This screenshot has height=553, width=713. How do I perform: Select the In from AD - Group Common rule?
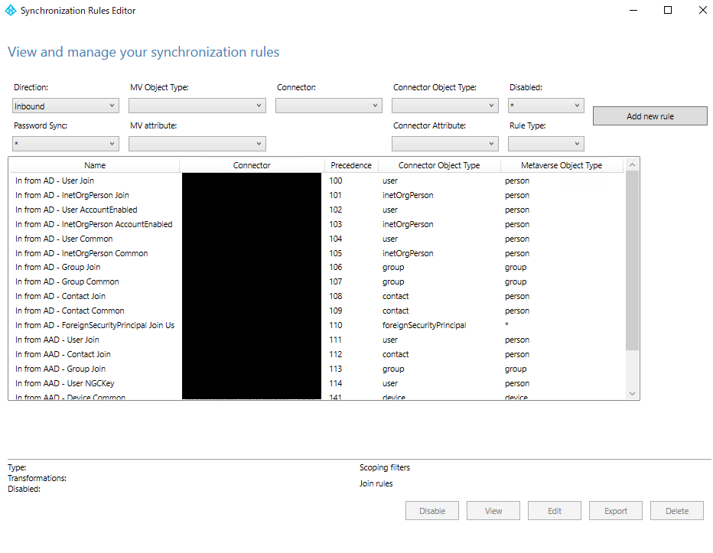67,281
